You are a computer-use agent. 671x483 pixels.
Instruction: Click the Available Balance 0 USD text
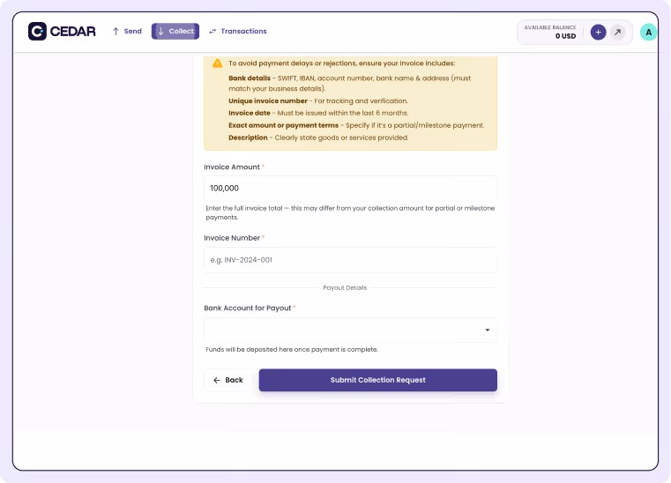pyautogui.click(x=550, y=32)
